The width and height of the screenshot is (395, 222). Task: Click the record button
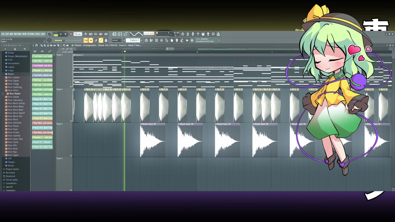pyautogui.click(x=71, y=34)
